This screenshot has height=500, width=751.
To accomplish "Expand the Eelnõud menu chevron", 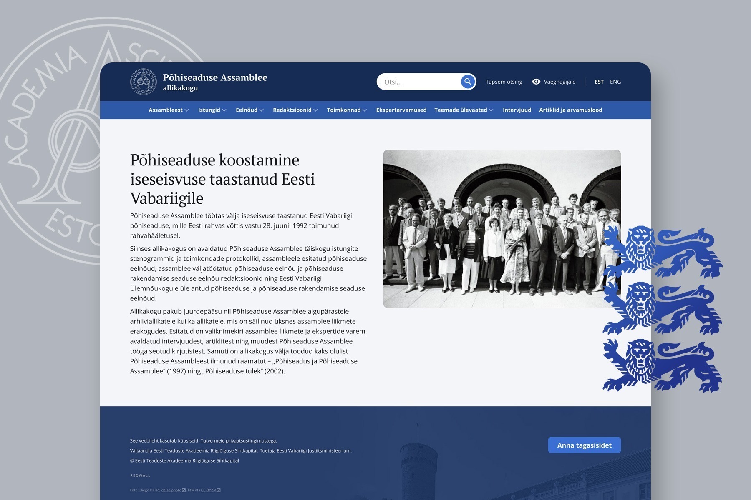I will 262,110.
